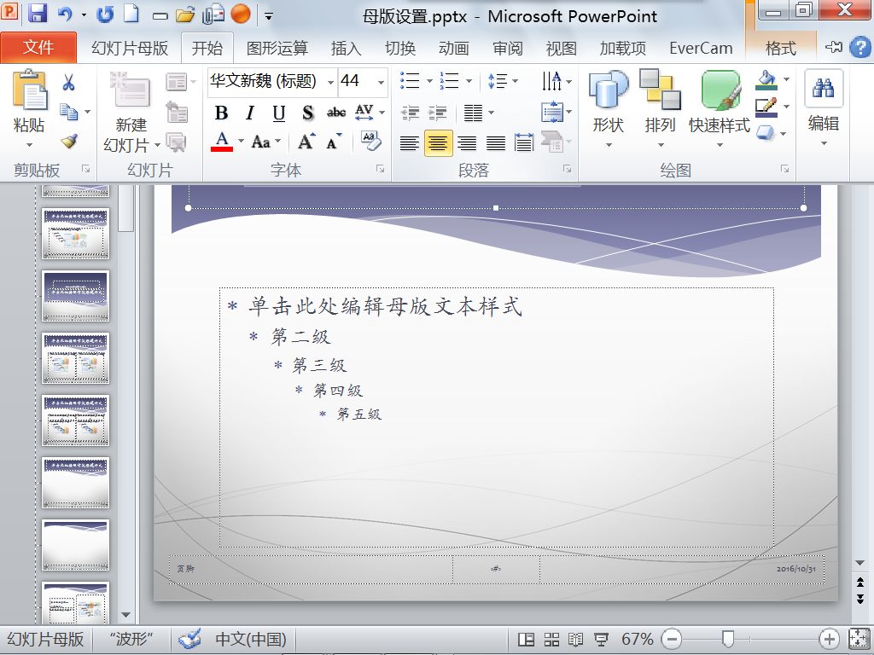Click the Clear Formatting eraser icon
Image resolution: width=874 pixels, height=655 pixels.
click(x=370, y=141)
